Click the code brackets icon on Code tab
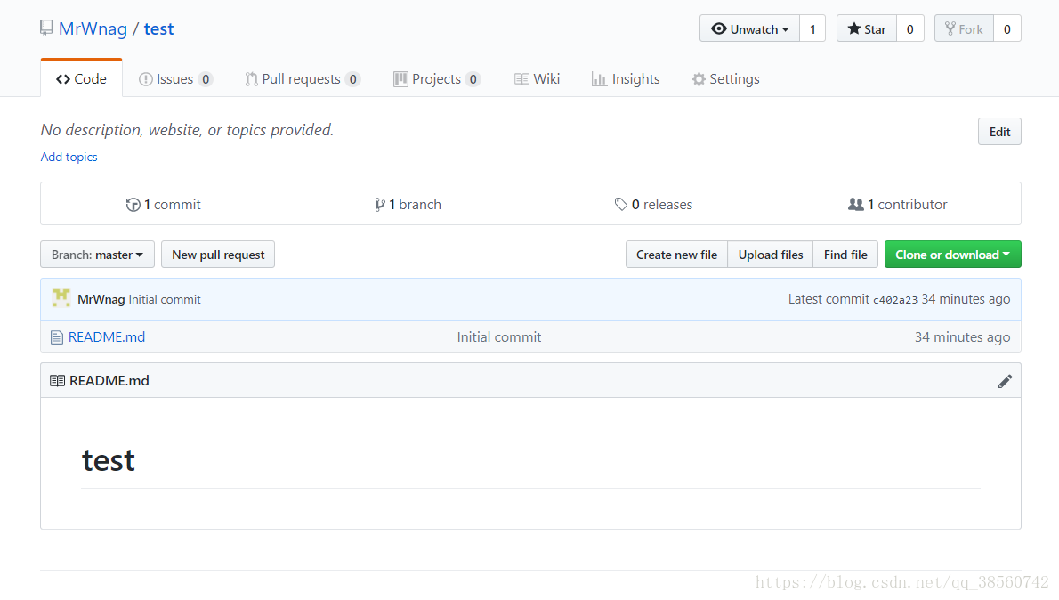The height and width of the screenshot is (600, 1059). pos(63,79)
